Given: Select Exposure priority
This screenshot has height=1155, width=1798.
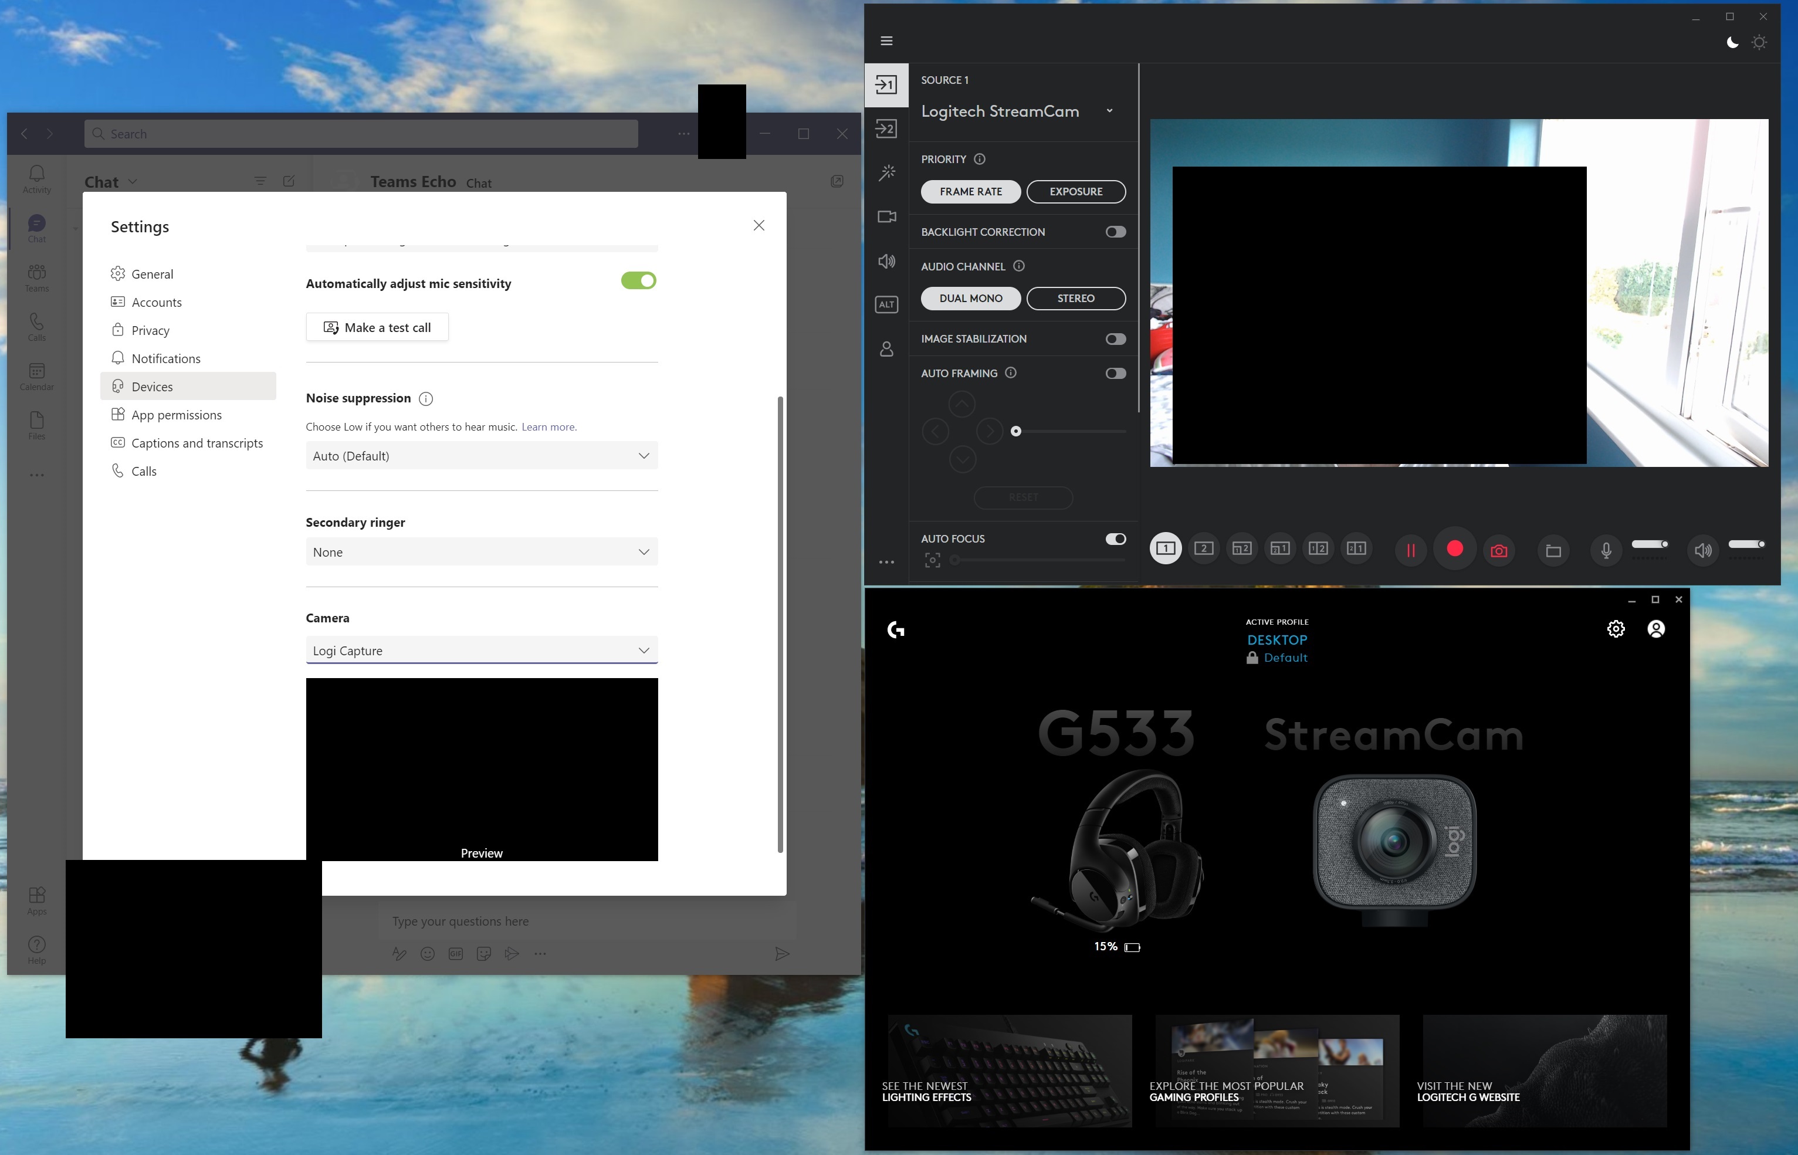Looking at the screenshot, I should tap(1076, 191).
